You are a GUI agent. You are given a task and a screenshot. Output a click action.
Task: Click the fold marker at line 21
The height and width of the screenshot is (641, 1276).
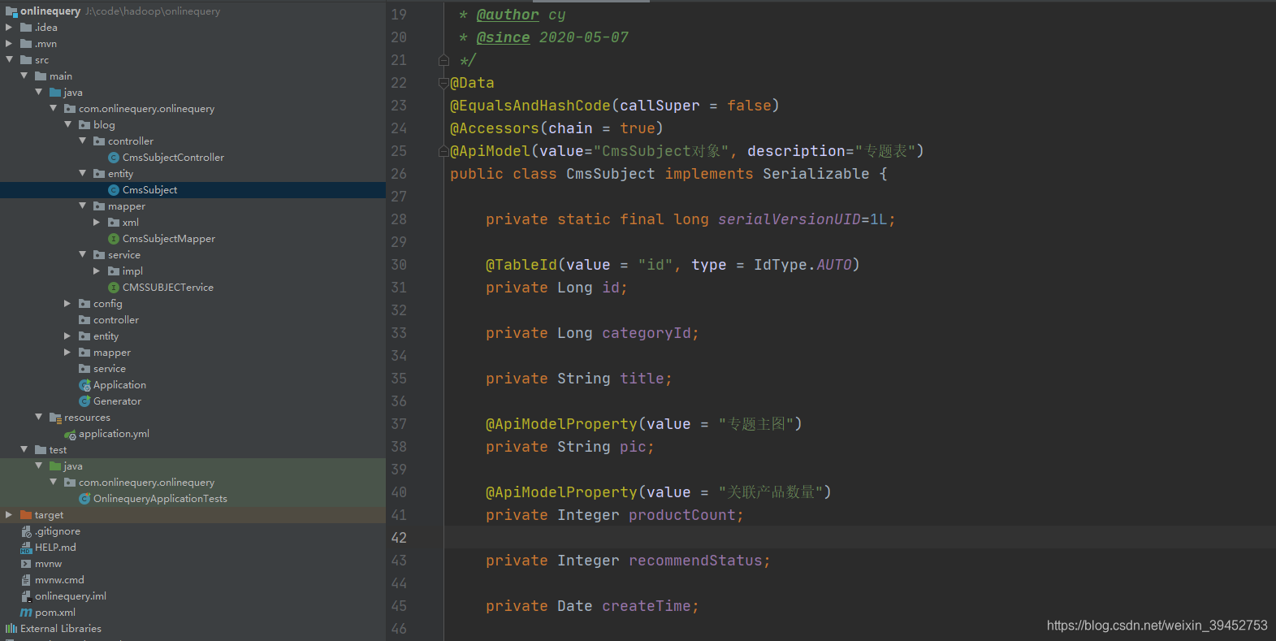pos(443,60)
